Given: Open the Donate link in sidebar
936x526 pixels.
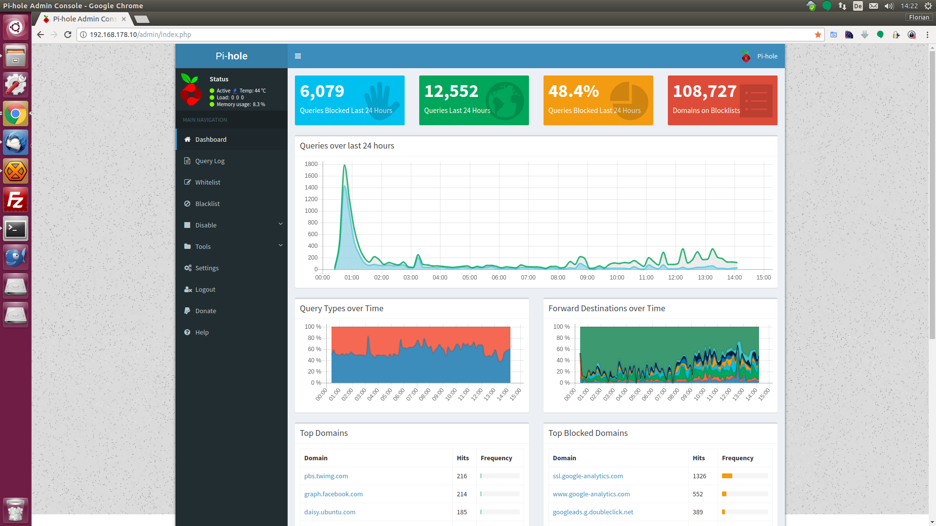Looking at the screenshot, I should 232,311.
